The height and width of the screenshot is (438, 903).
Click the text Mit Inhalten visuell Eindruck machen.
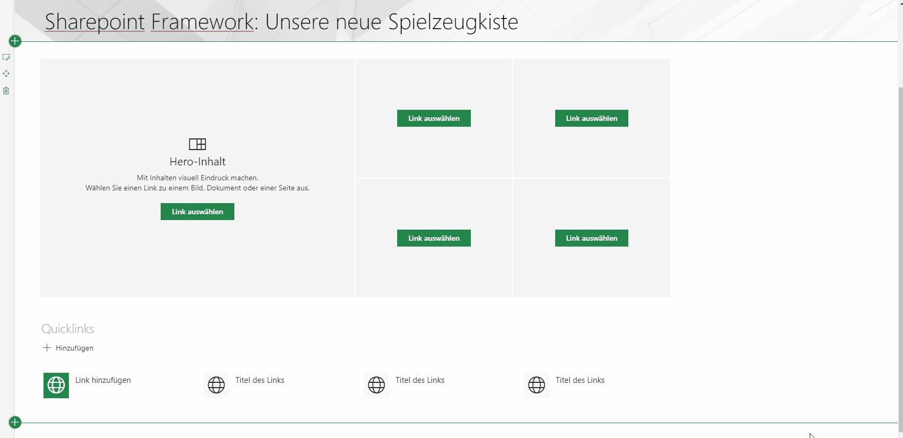click(x=197, y=178)
